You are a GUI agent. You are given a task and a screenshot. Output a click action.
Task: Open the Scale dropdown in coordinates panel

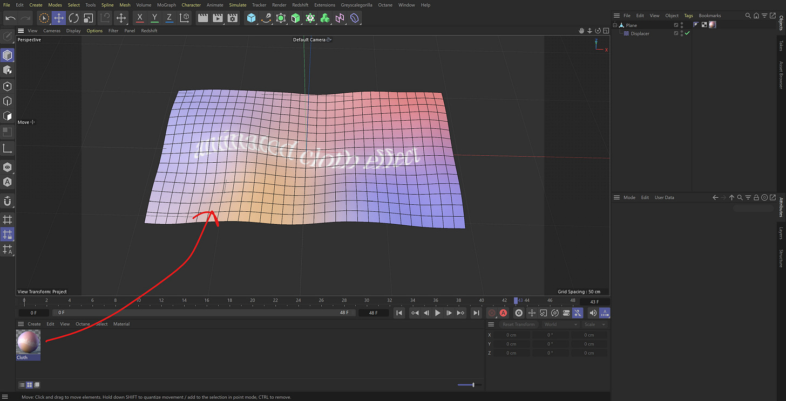(x=595, y=324)
